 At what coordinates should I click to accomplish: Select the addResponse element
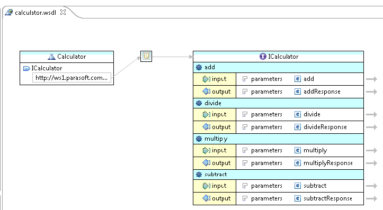point(322,92)
